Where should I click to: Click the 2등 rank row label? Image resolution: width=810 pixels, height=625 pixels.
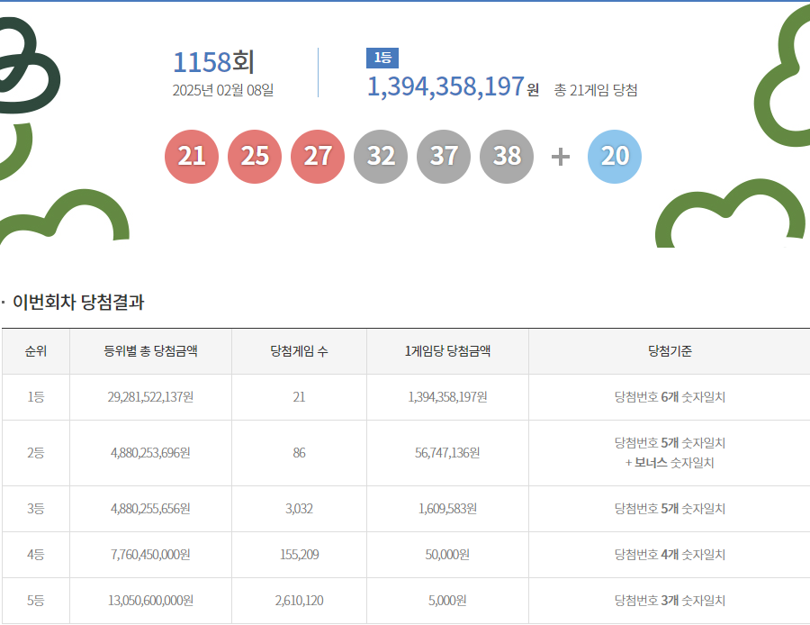pos(36,452)
